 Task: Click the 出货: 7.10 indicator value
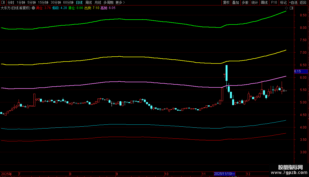click(92, 8)
